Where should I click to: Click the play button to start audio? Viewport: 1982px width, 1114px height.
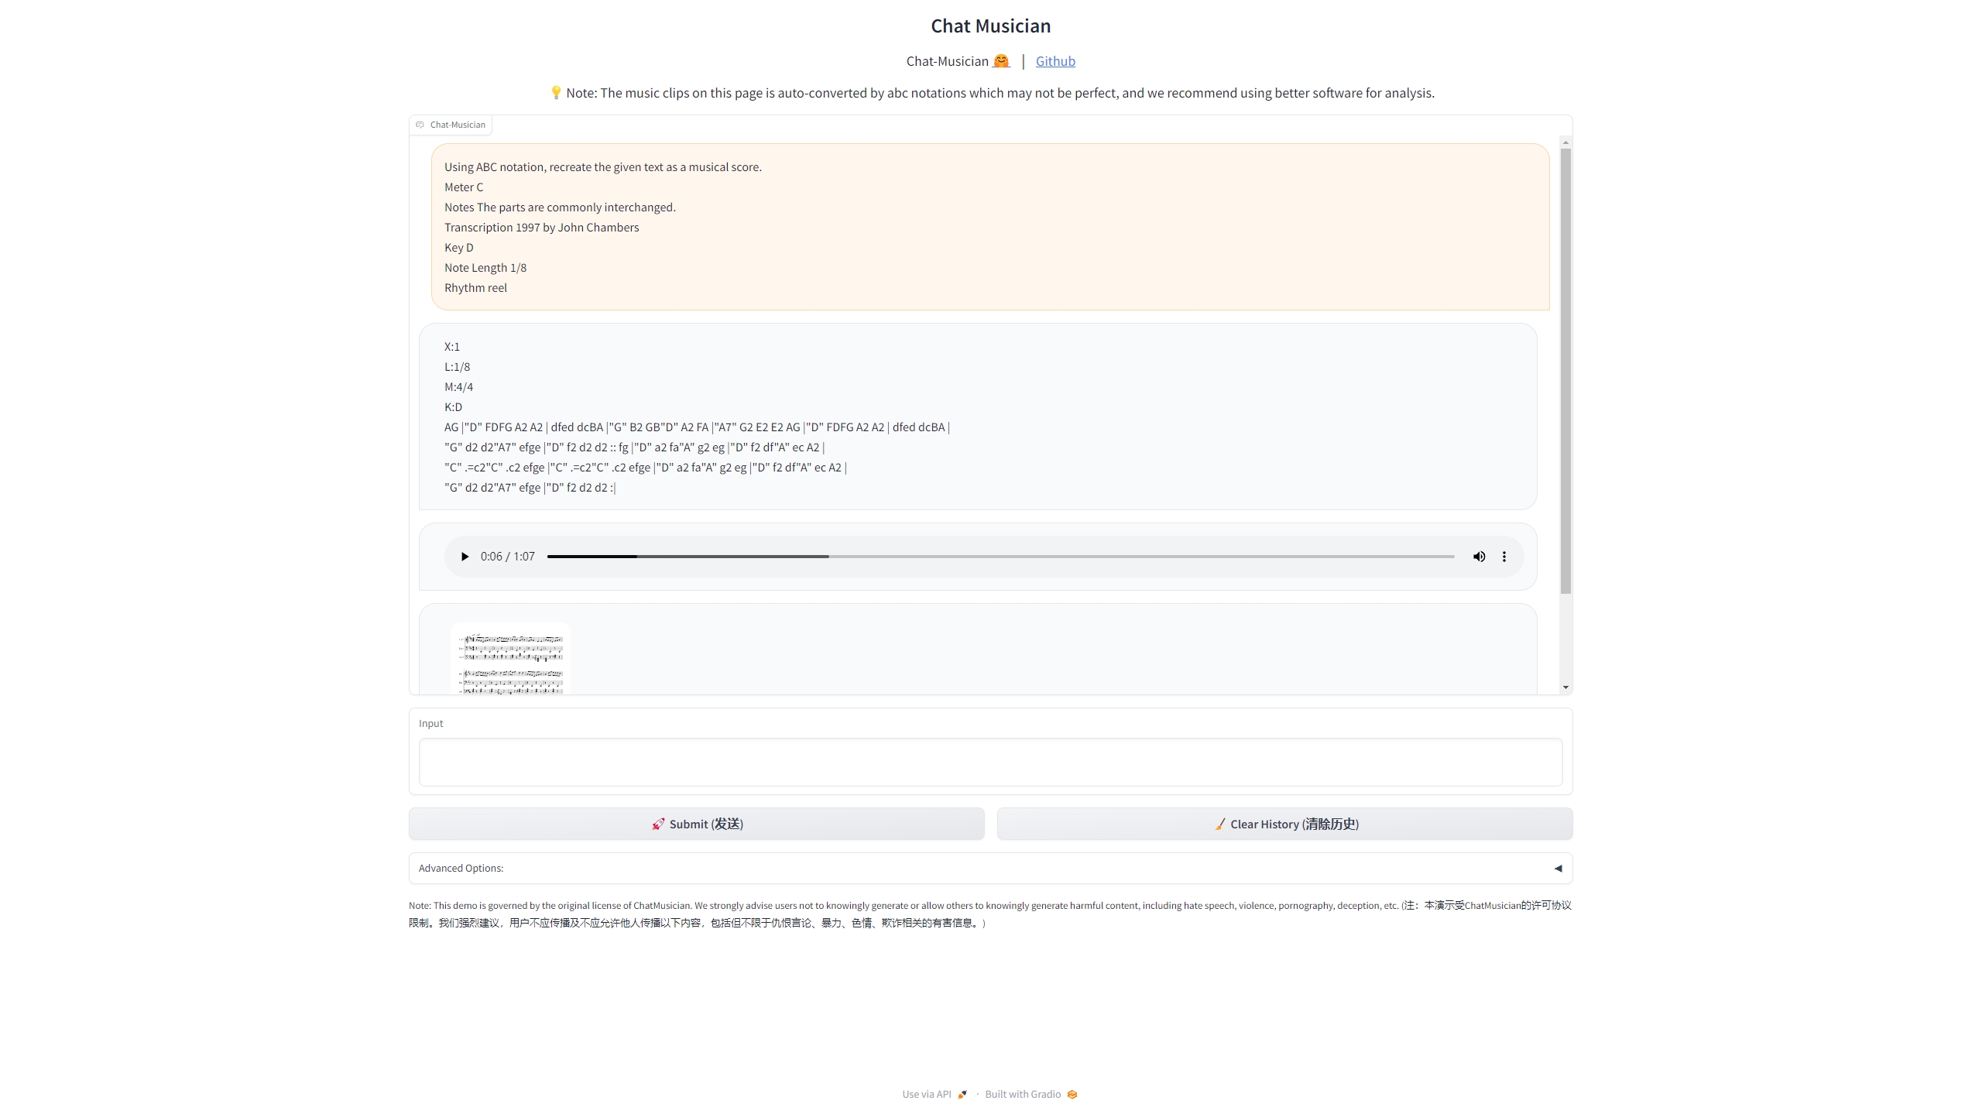tap(465, 556)
